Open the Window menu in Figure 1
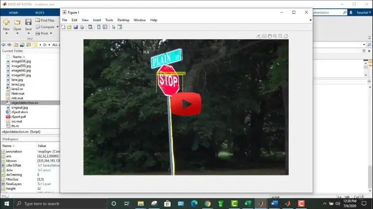 pos(140,20)
